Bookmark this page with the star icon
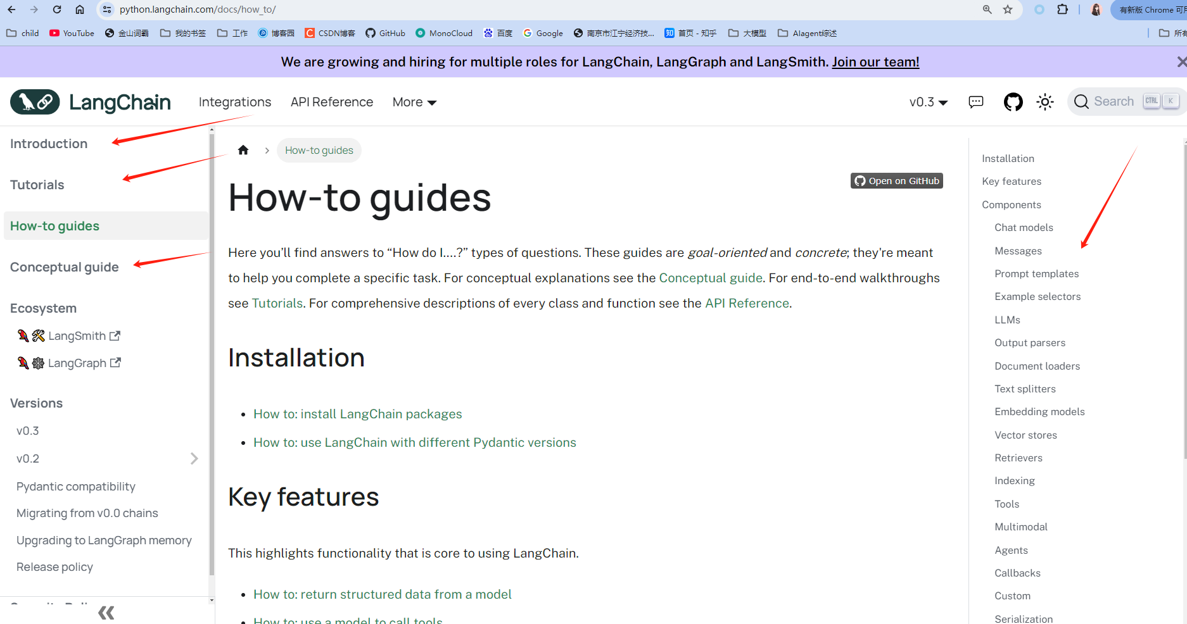 [1008, 9]
